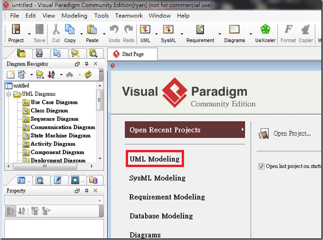Select Activity Diagram in tree
This screenshot has height=240, width=323.
(53, 144)
